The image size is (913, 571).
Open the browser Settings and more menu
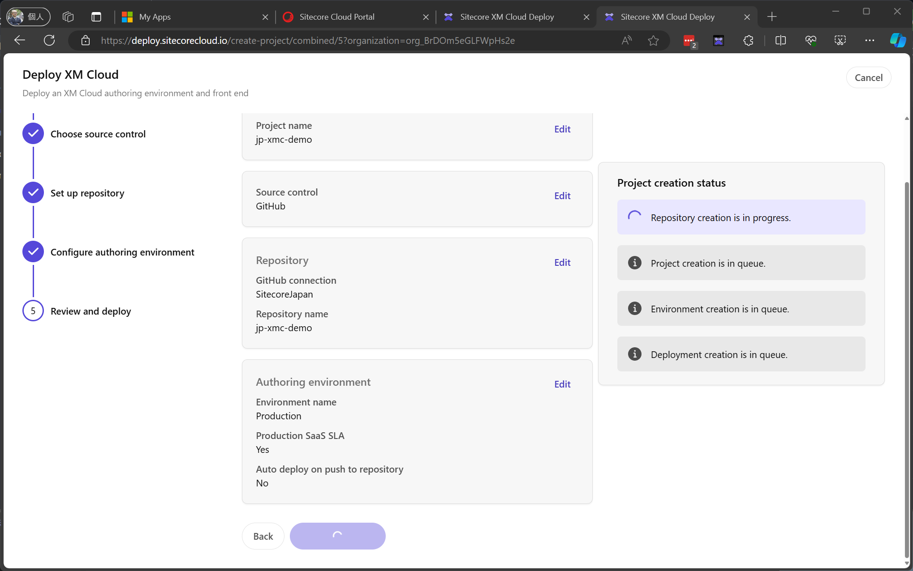(x=870, y=41)
